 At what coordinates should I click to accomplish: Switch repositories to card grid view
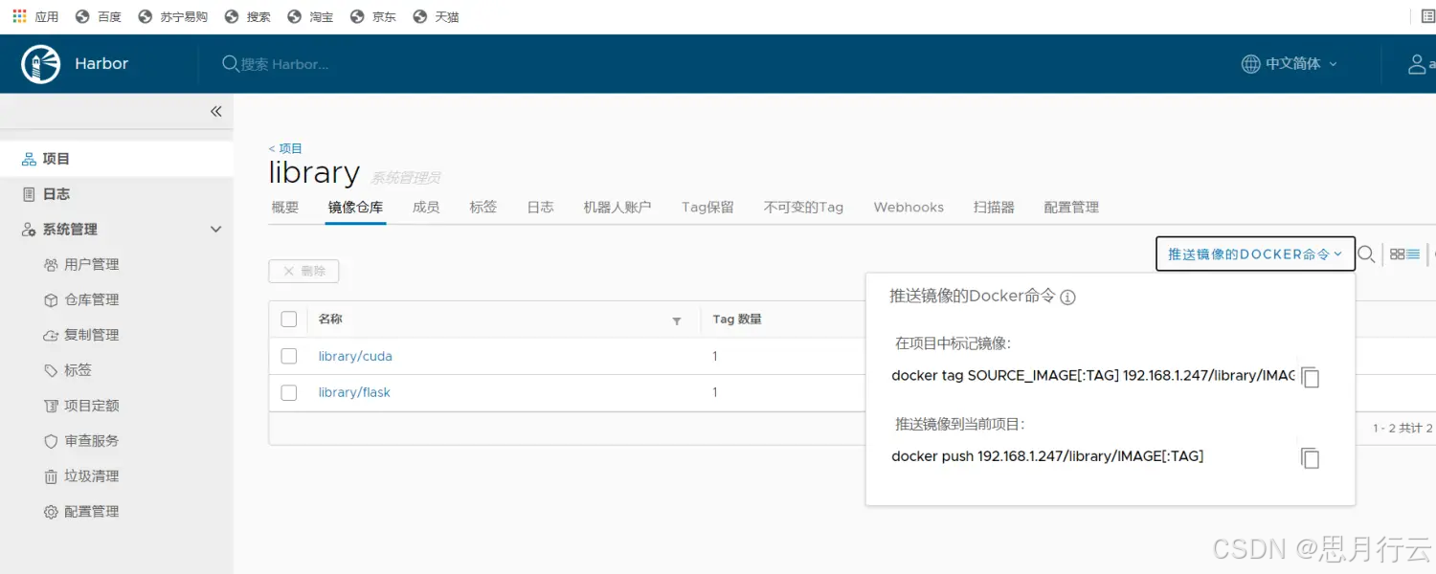coord(1397,254)
